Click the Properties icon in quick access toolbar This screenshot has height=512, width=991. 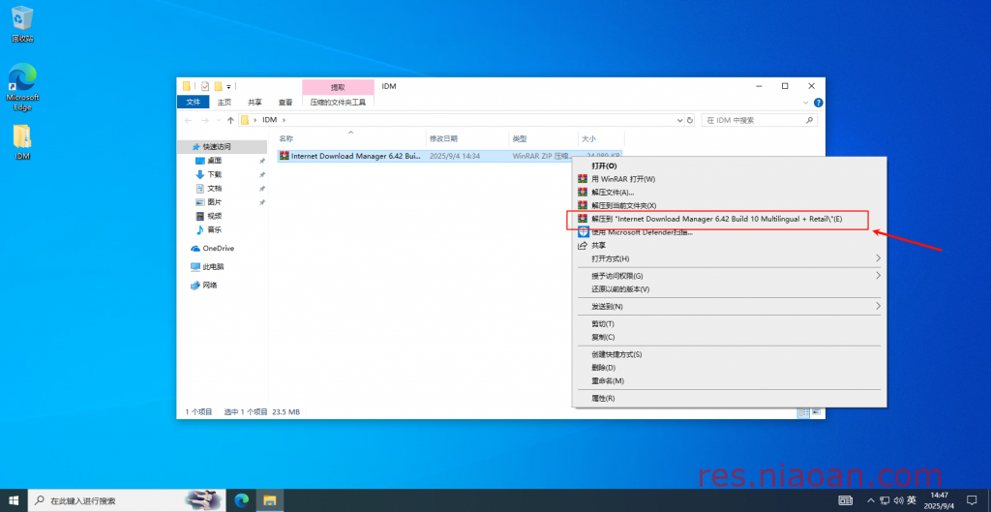[205, 86]
